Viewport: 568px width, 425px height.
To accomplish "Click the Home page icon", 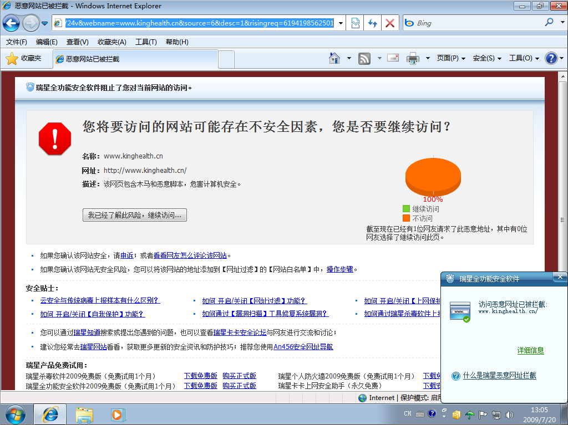I will coord(334,58).
